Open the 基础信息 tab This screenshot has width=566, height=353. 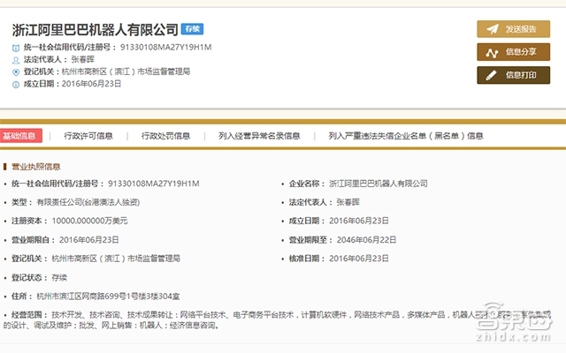click(x=20, y=136)
